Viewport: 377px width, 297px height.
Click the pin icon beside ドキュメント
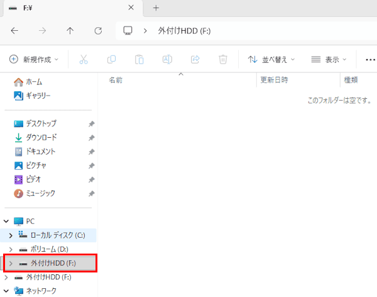click(91, 152)
